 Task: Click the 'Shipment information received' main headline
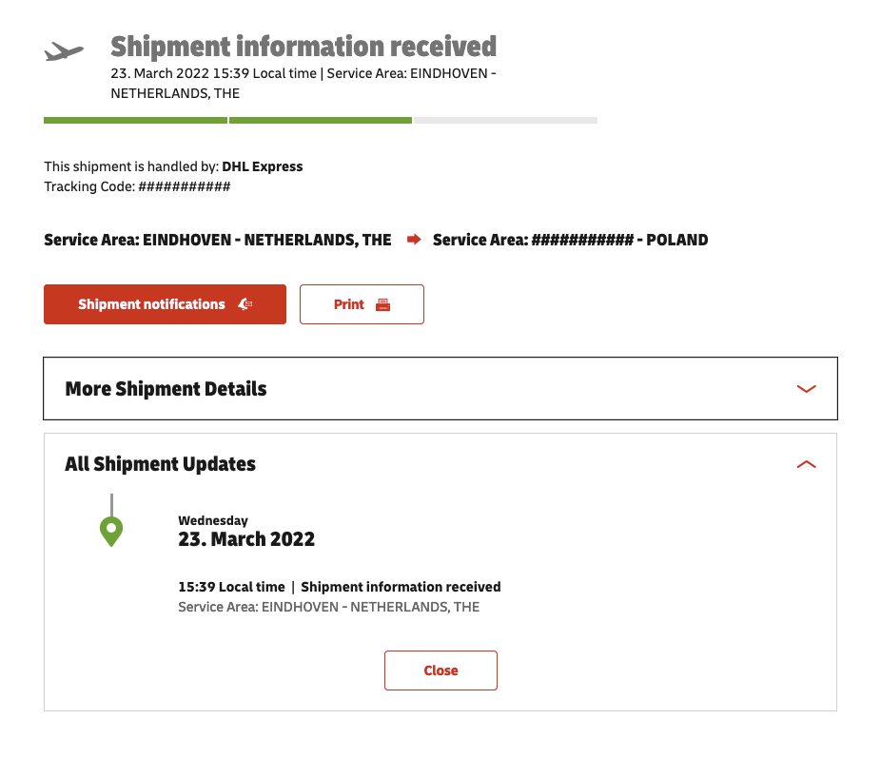coord(303,46)
